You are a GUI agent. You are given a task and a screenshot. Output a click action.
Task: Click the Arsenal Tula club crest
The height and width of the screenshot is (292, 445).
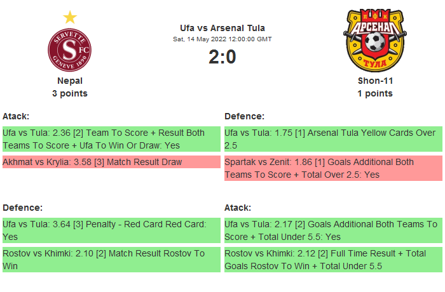[x=374, y=40]
